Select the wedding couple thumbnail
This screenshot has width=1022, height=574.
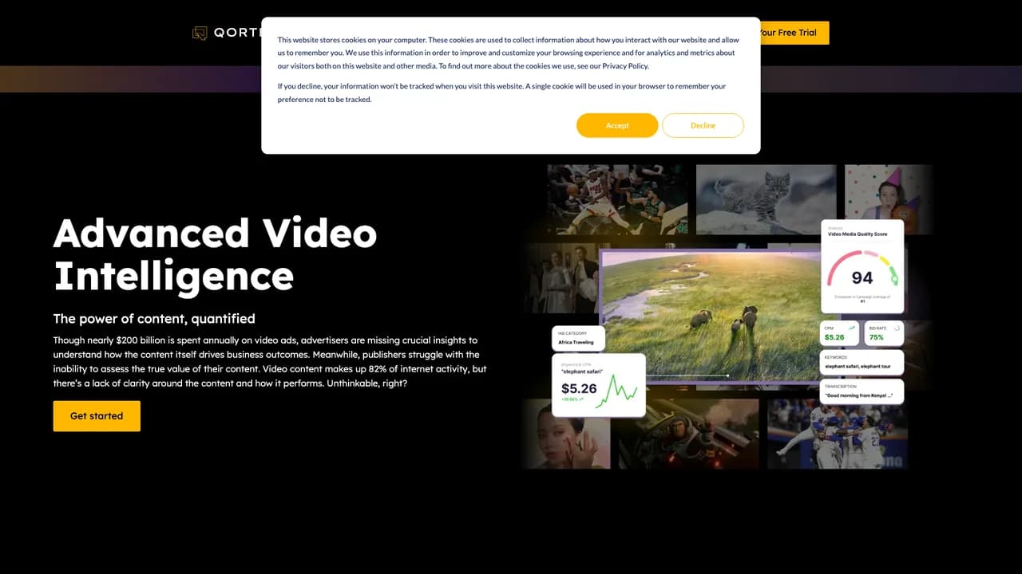coord(563,278)
